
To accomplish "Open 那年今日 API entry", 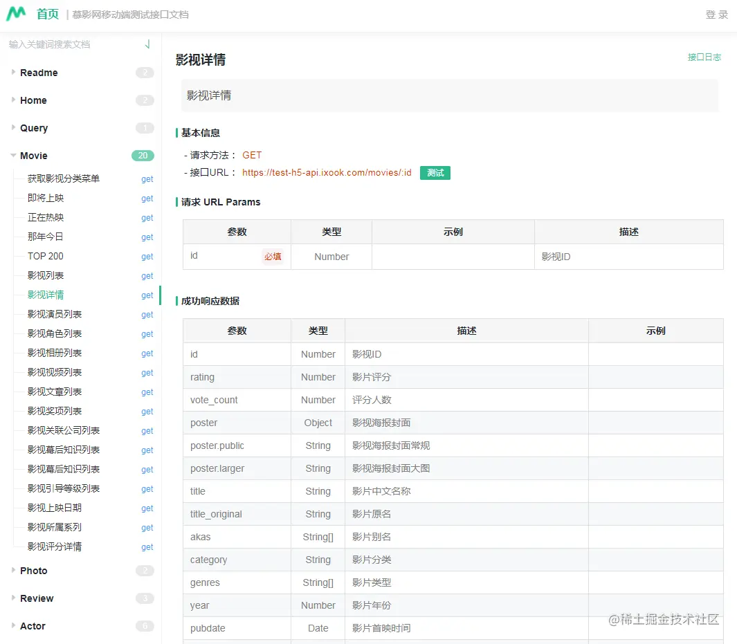I will tap(46, 237).
